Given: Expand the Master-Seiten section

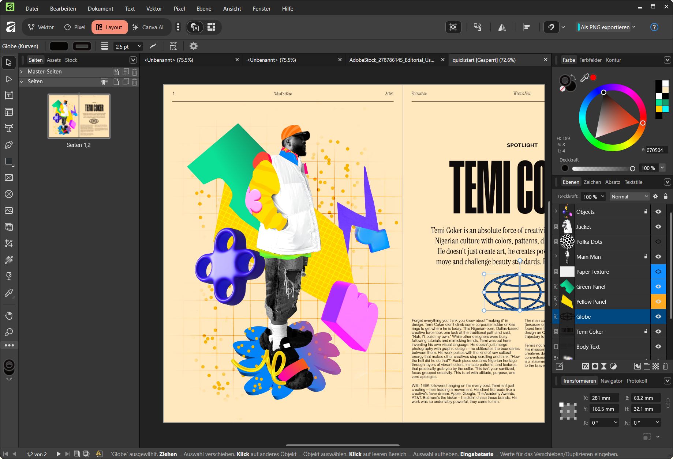Looking at the screenshot, I should coord(22,72).
